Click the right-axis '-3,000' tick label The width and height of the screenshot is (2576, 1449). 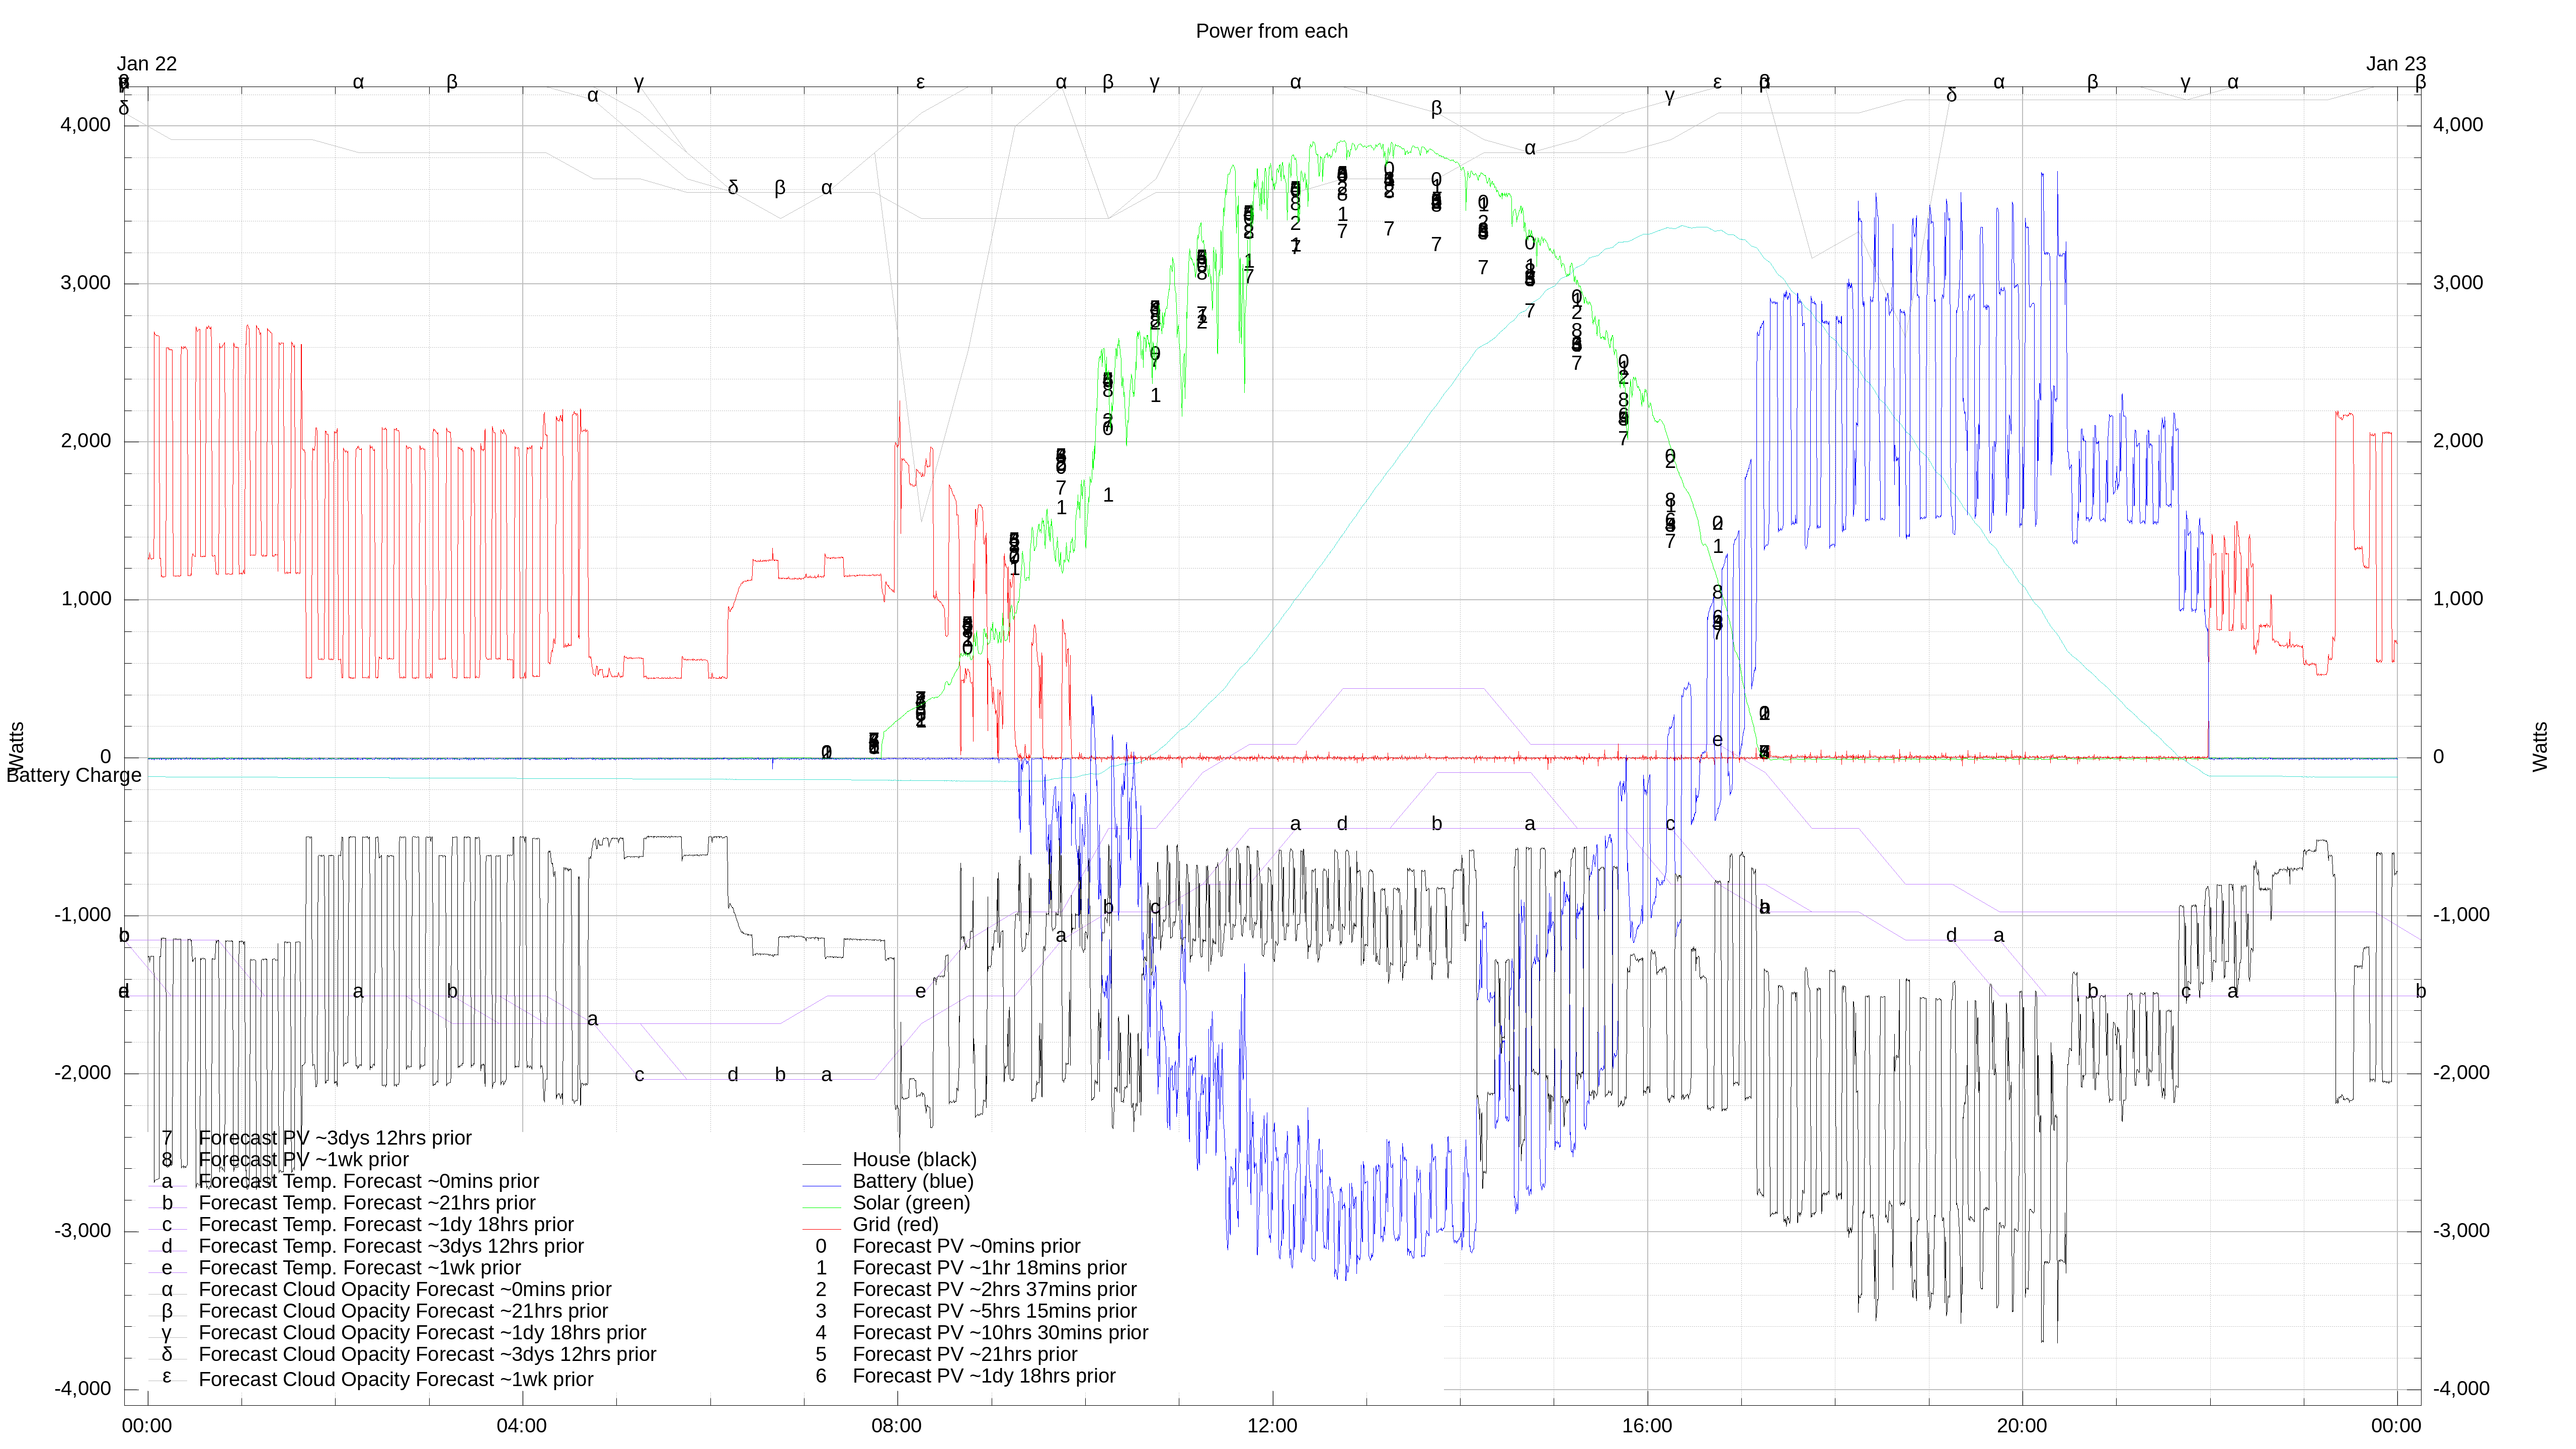pos(2461,1231)
